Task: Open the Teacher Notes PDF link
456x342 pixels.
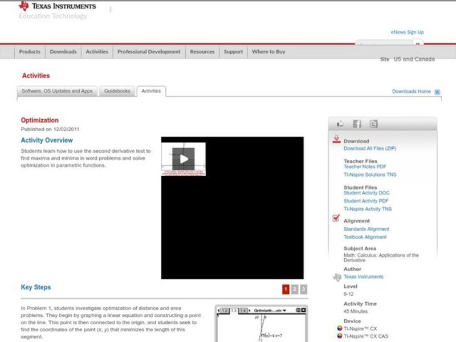Action: pyautogui.click(x=365, y=167)
